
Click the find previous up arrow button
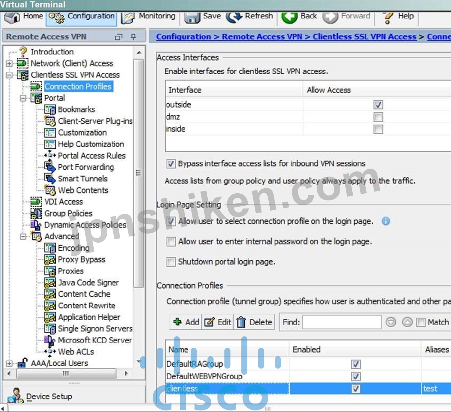407,322
